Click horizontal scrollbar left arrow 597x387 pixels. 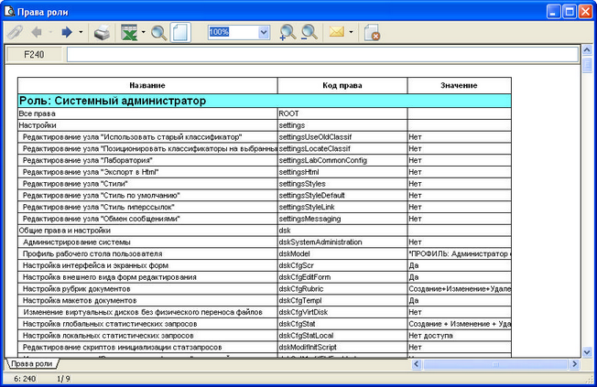(417, 364)
